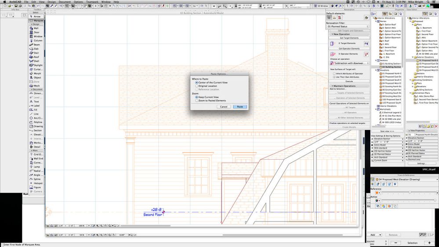
Task: Choose the Polyline tool
Action: pyautogui.click(x=36, y=122)
